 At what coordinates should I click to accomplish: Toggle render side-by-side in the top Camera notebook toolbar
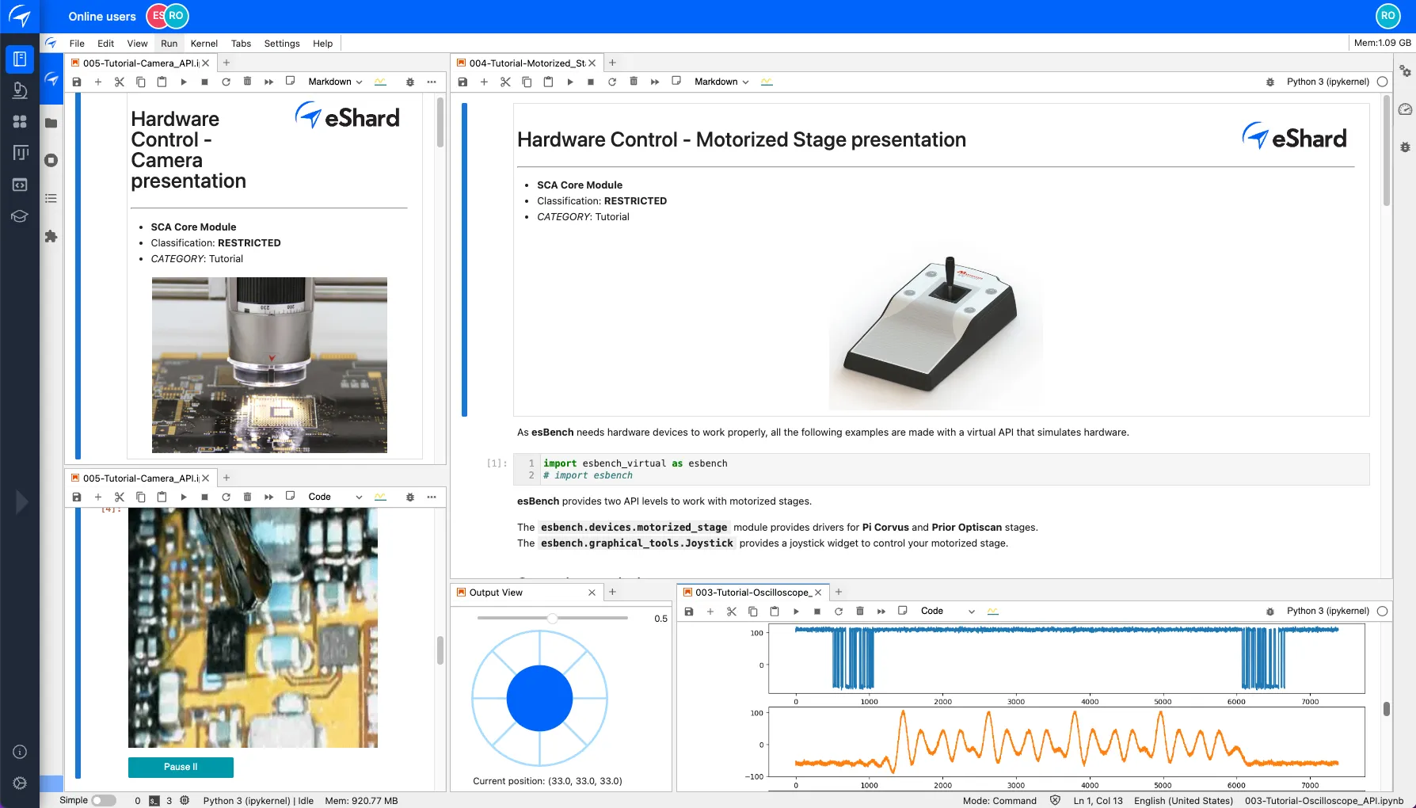click(x=291, y=81)
